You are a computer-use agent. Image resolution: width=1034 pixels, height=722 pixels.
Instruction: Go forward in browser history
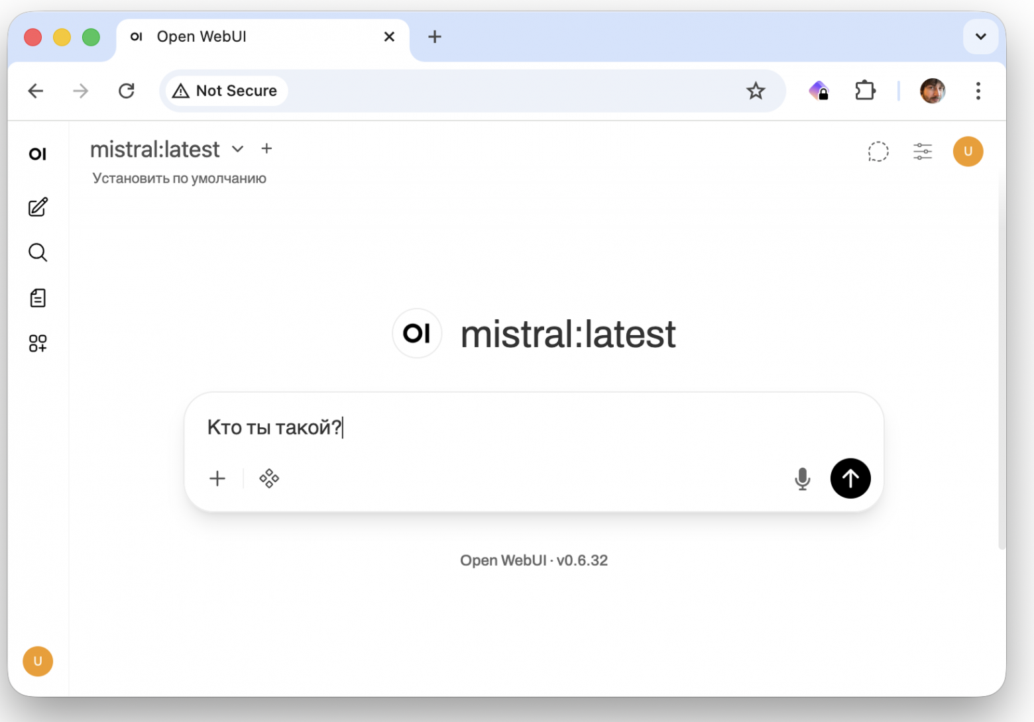coord(81,91)
